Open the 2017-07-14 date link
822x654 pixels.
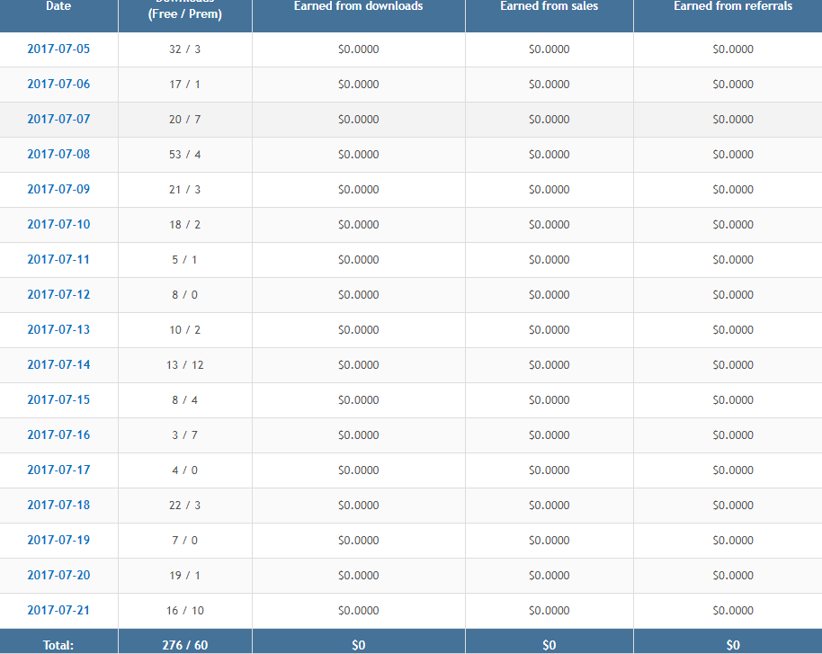58,364
